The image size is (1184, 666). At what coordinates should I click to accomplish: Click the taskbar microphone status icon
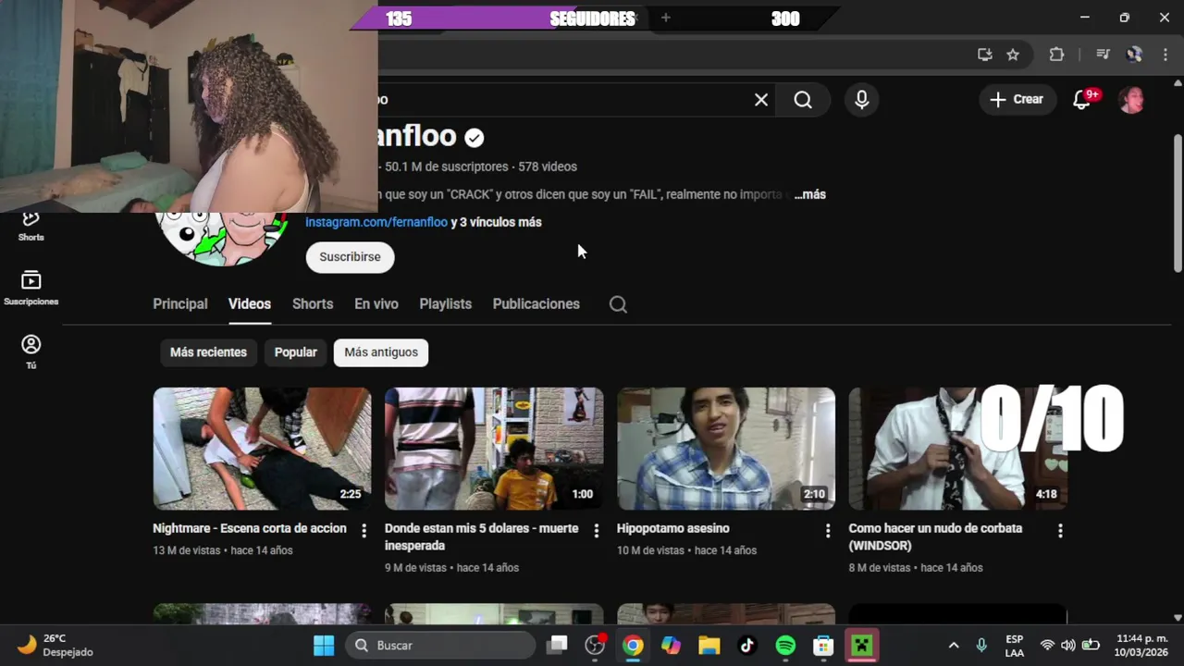coord(981,645)
